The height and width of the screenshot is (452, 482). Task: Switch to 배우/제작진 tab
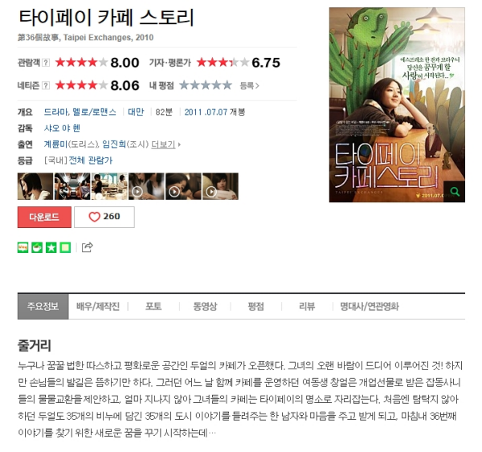[x=98, y=307]
